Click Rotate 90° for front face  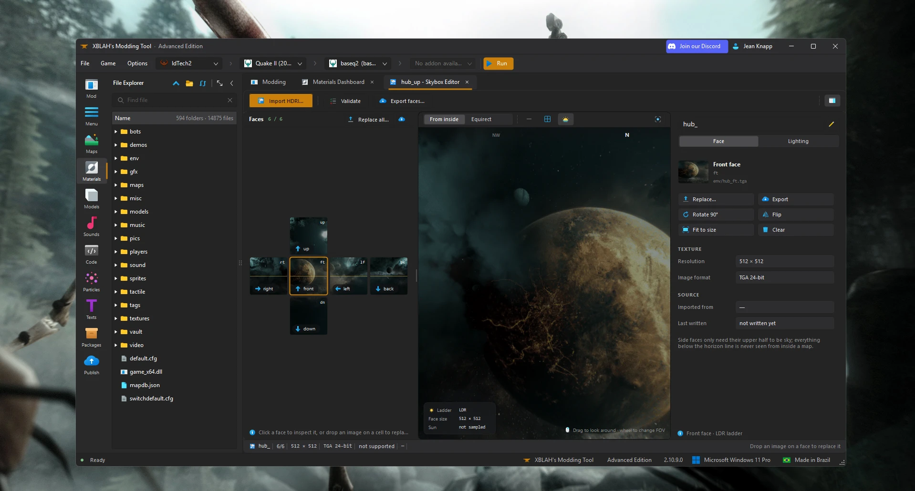716,215
